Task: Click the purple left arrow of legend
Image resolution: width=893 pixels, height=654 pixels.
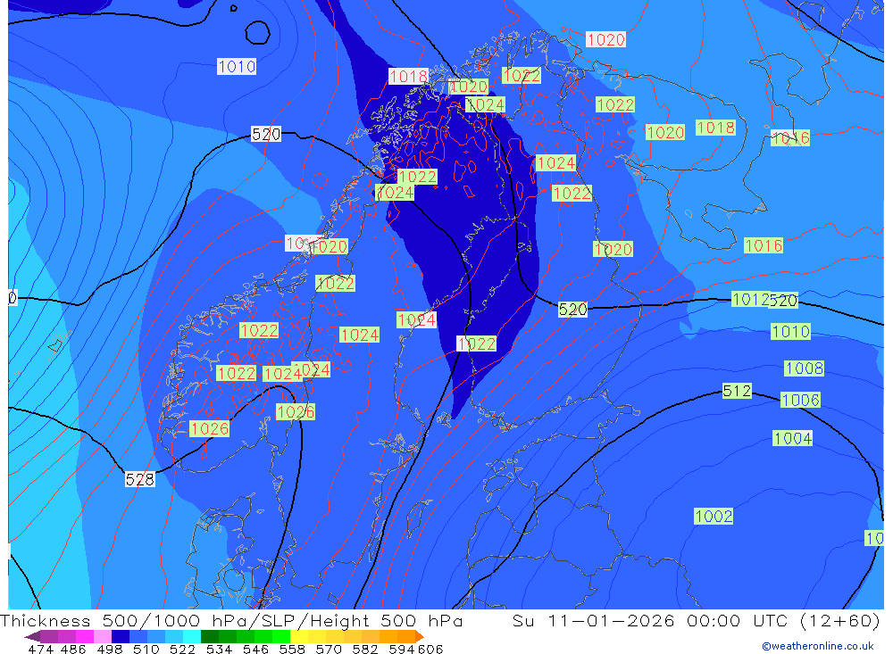Action: click(x=31, y=636)
